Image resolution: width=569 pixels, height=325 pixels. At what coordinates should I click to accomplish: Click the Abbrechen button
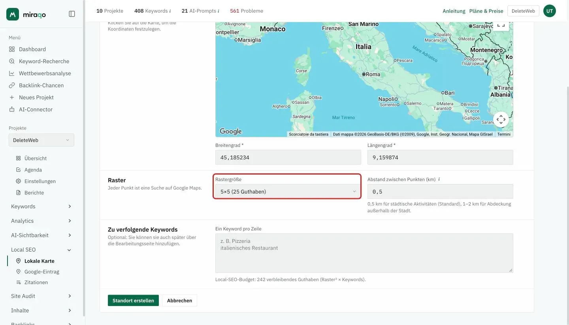179,301
